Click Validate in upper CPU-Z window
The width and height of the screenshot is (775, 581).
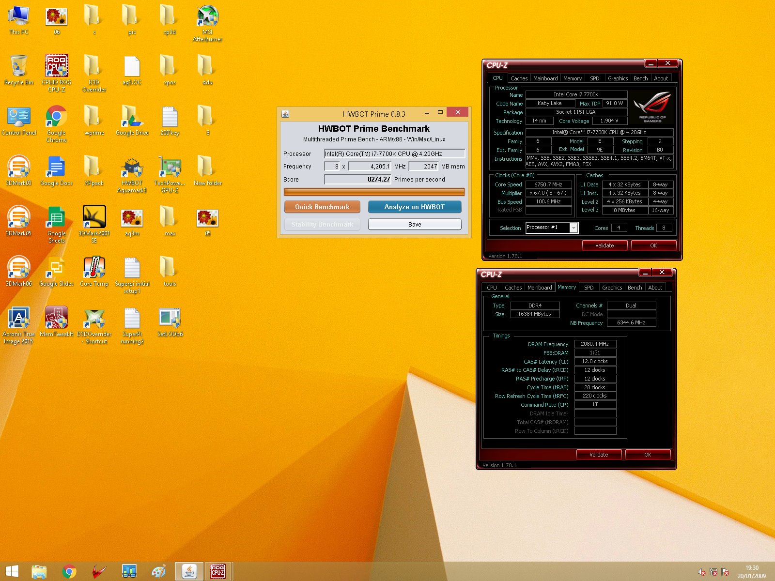click(604, 245)
